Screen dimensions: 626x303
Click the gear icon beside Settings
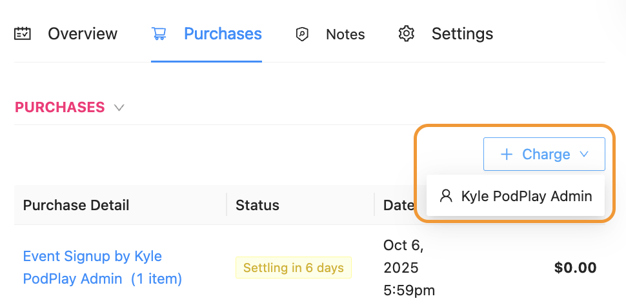tap(406, 34)
